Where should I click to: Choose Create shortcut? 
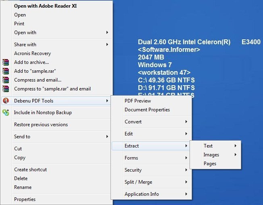click(x=56, y=170)
